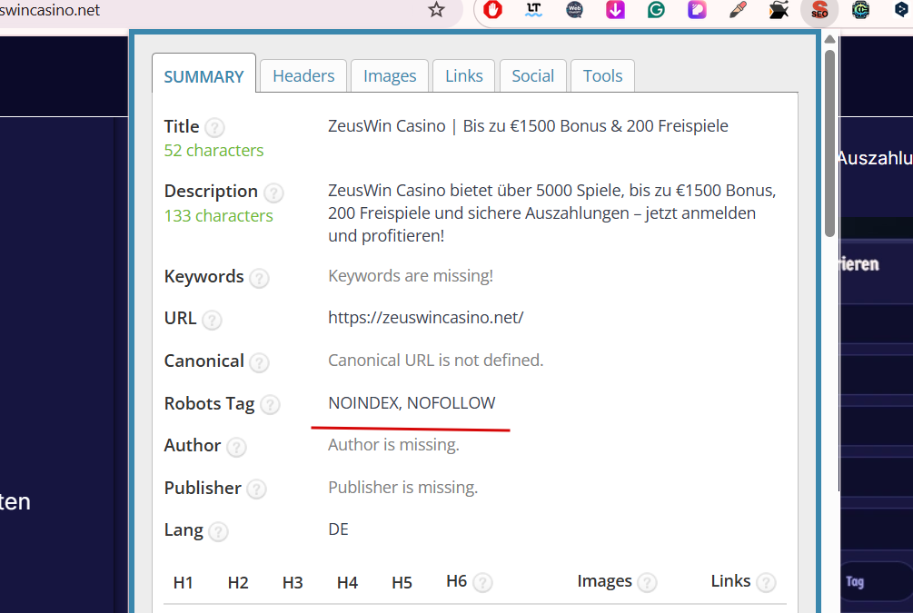Open the black bird-shaped extension icon
913x613 pixels.
(x=779, y=10)
